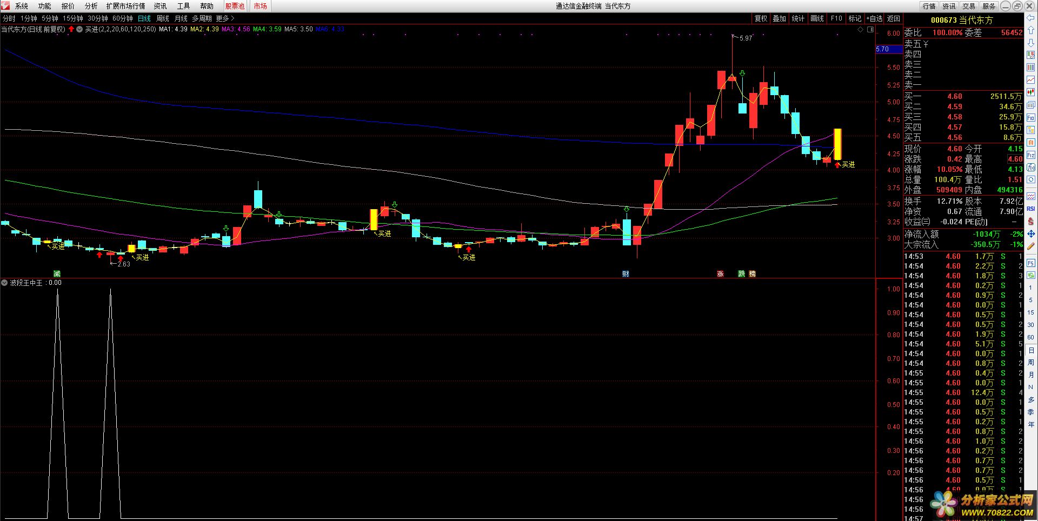
Task: Click the 财 marker below the chart
Action: [x=626, y=274]
